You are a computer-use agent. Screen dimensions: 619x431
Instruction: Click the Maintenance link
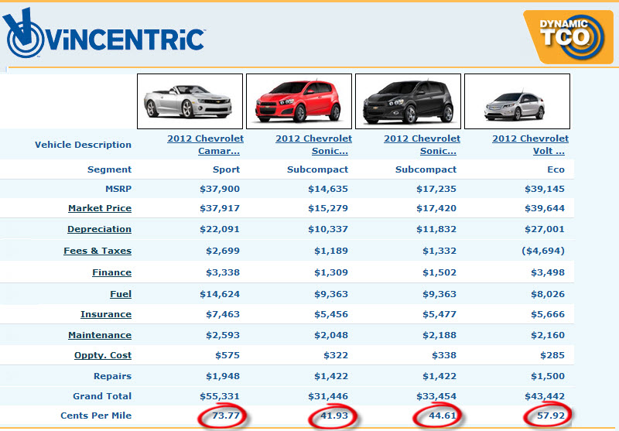(100, 335)
